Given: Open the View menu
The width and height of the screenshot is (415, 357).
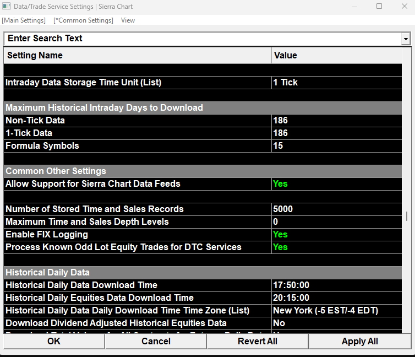Looking at the screenshot, I should pyautogui.click(x=128, y=20).
